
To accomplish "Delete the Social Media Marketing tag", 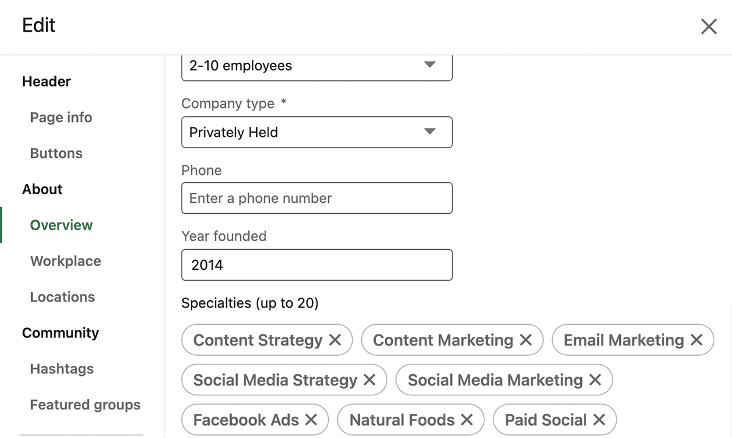I will [595, 380].
